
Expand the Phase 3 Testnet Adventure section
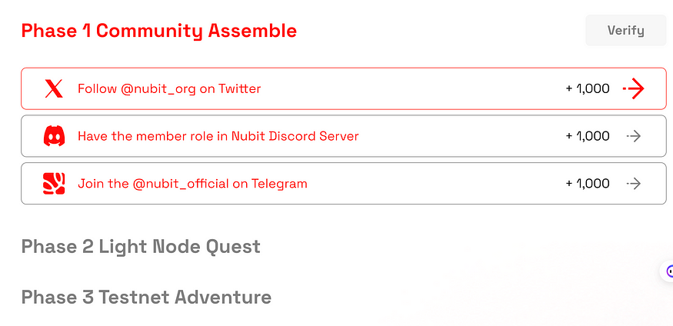pos(146,298)
